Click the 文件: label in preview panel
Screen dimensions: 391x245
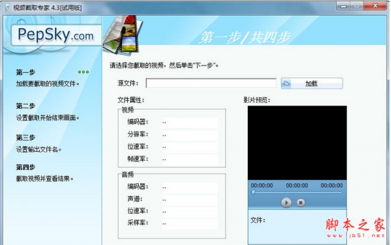point(257,220)
